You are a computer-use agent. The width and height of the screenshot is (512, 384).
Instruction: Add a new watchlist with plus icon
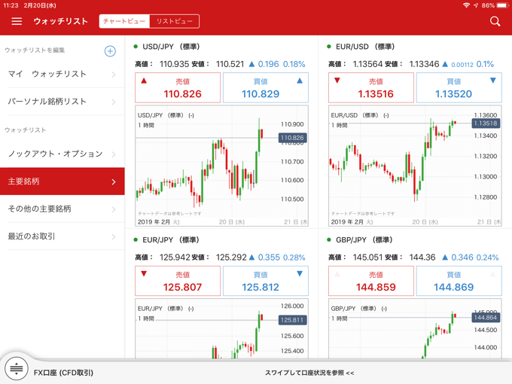[x=110, y=51]
